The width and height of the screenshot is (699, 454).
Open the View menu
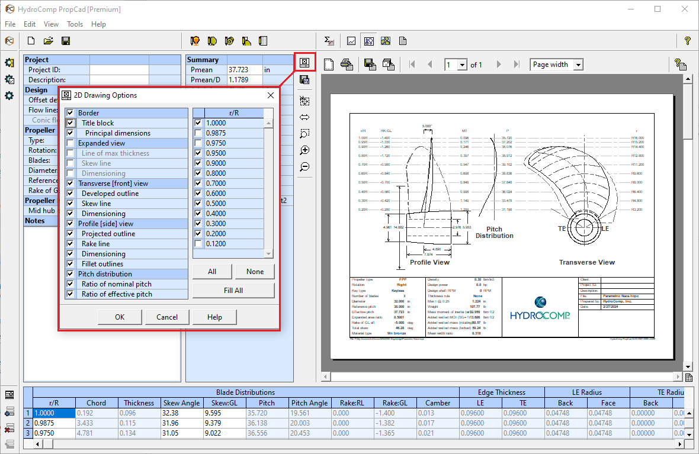click(51, 24)
